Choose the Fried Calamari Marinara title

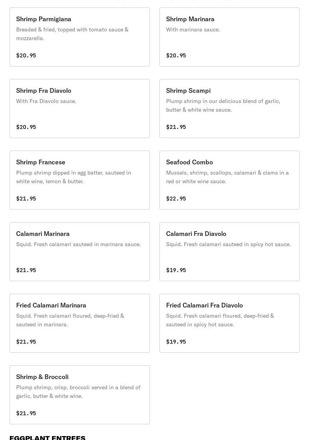pyautogui.click(x=51, y=305)
